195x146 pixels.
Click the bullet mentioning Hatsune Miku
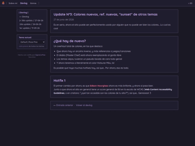tap(85, 63)
